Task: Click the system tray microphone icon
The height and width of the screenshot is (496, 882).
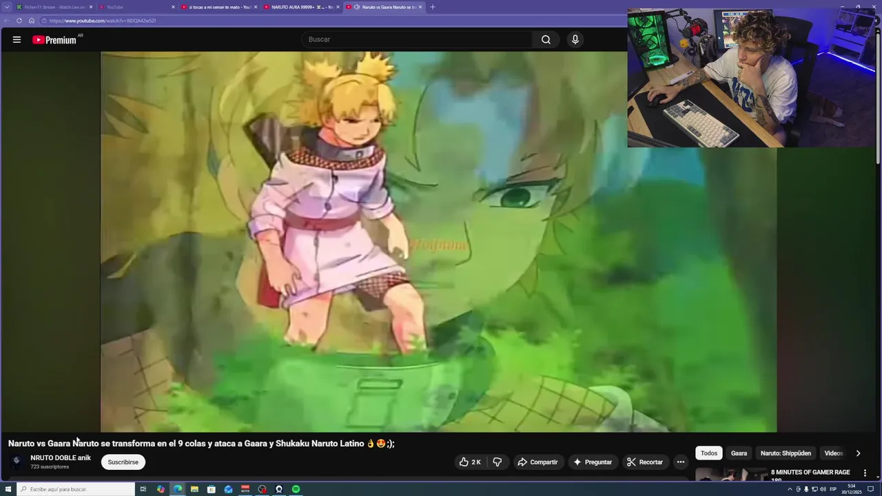Action: [x=806, y=489]
